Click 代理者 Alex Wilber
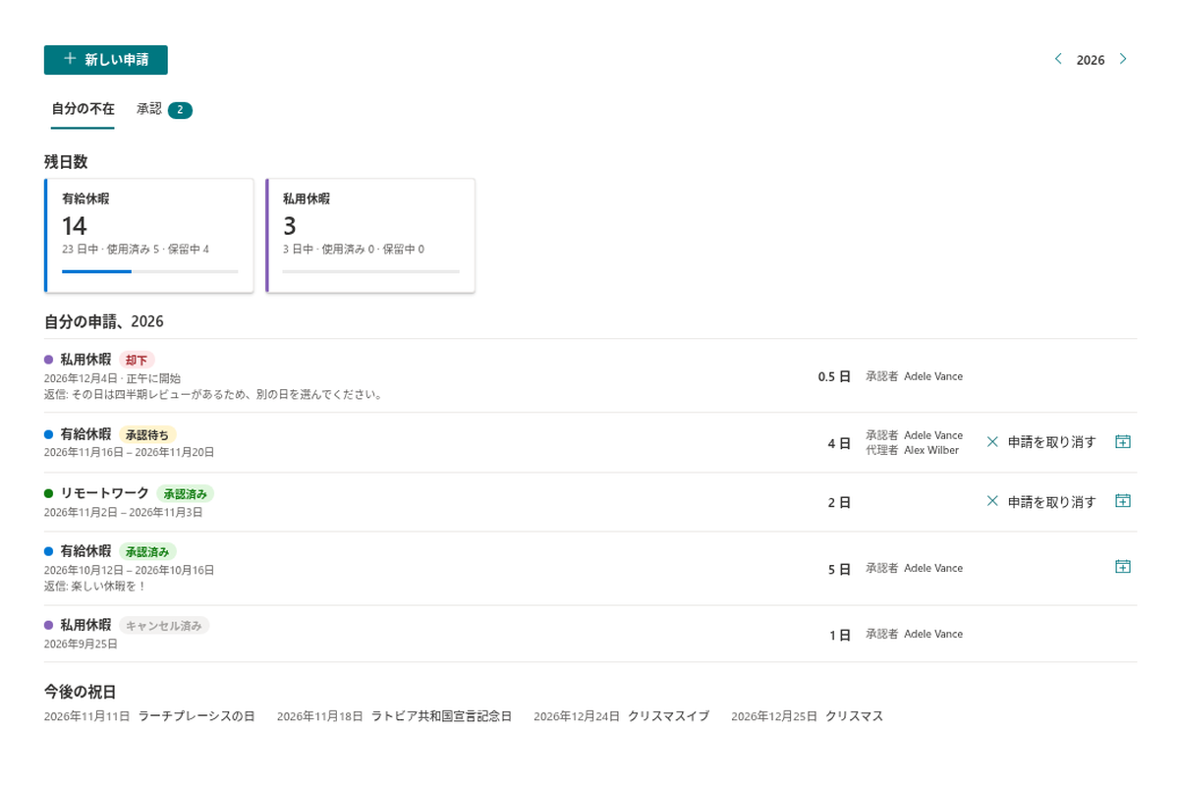Screen dimensions: 1179x786 [x=912, y=450]
